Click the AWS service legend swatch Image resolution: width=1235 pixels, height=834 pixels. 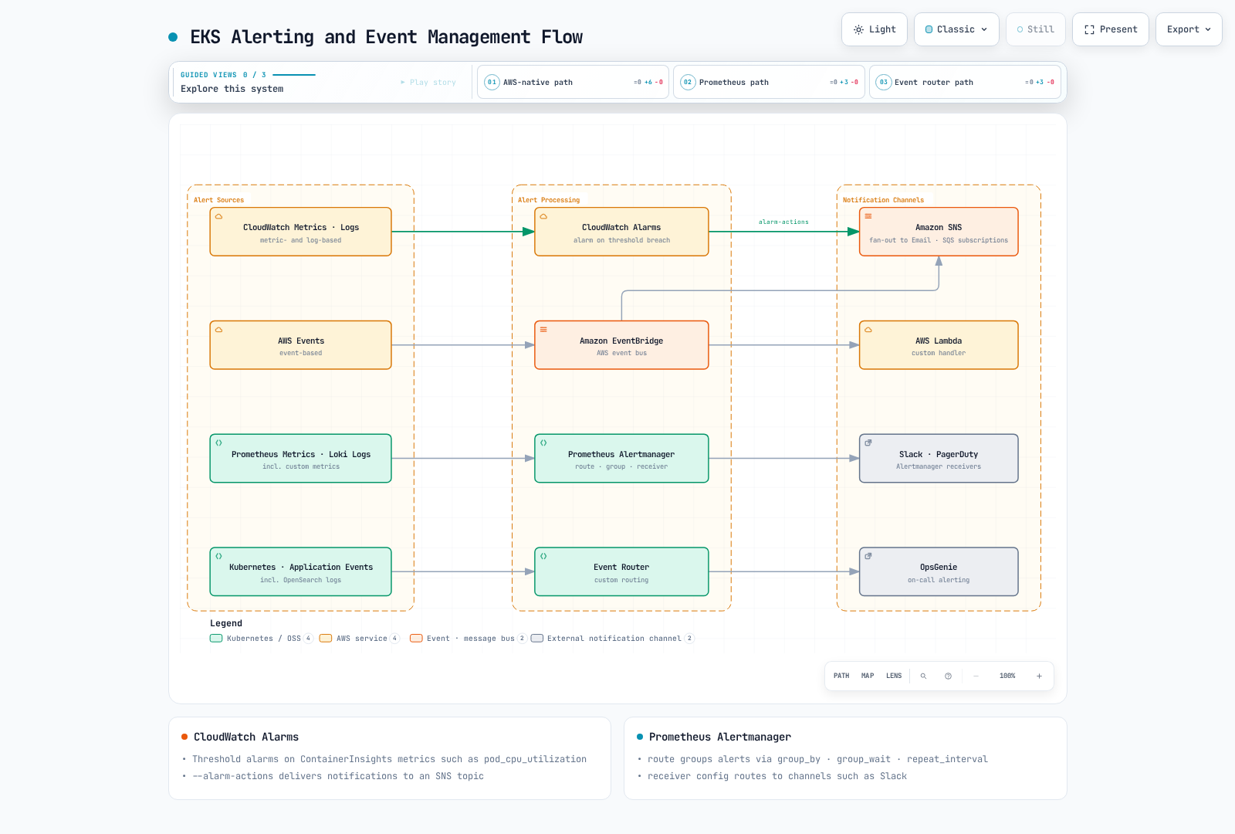(326, 639)
